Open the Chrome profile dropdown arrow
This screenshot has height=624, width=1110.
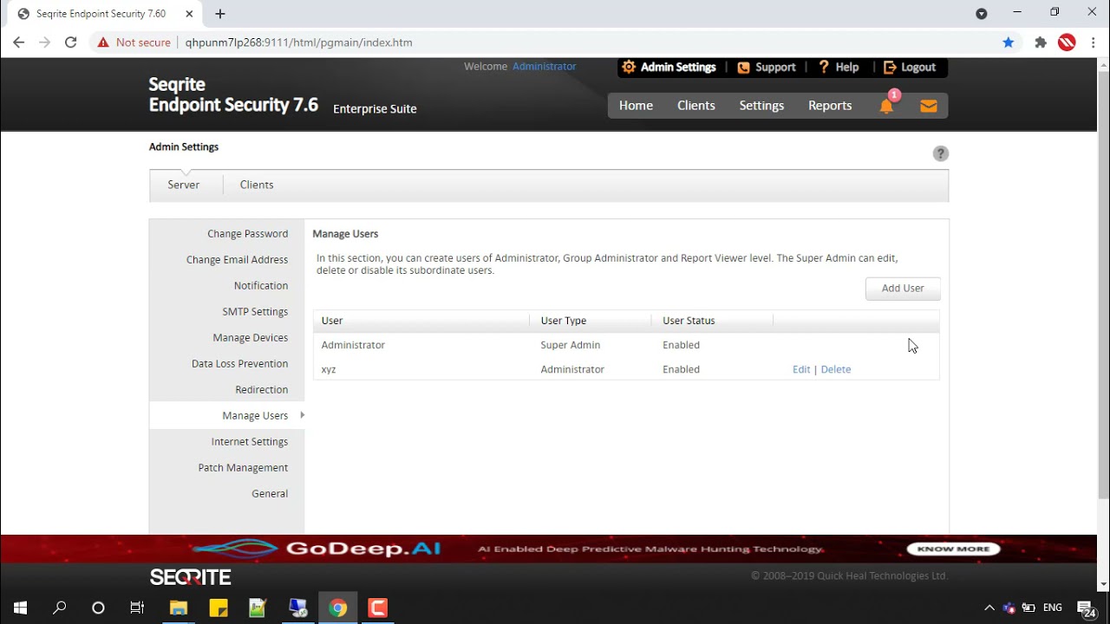tap(982, 14)
